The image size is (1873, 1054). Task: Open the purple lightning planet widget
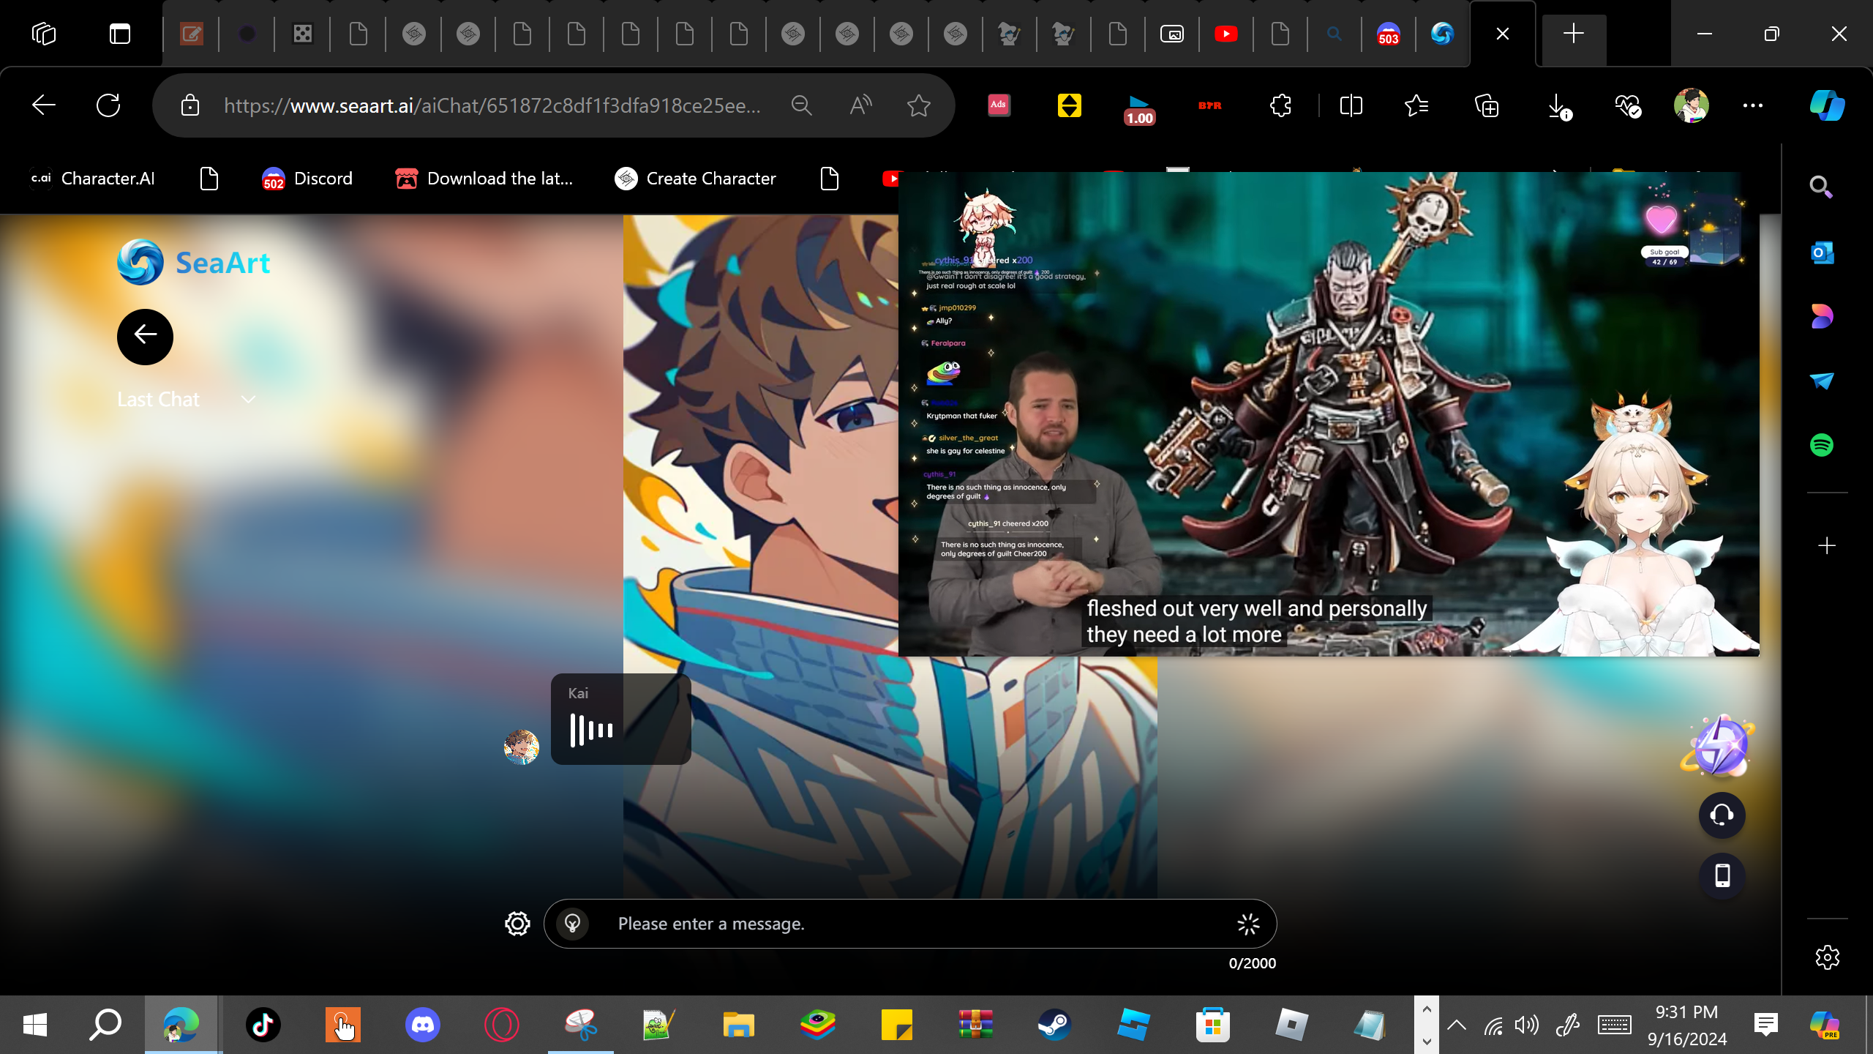coord(1718,747)
